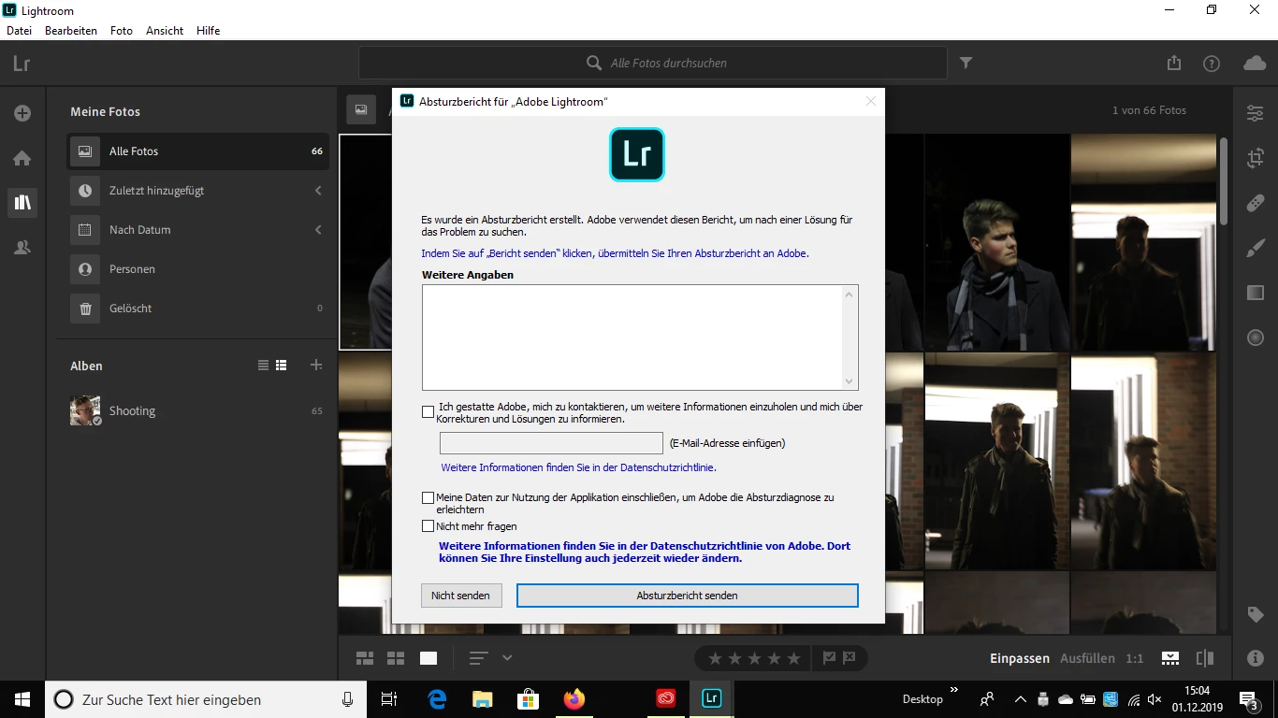Click the E-Mail-Adresse input field
Image resolution: width=1278 pixels, height=718 pixels.
[x=551, y=443]
